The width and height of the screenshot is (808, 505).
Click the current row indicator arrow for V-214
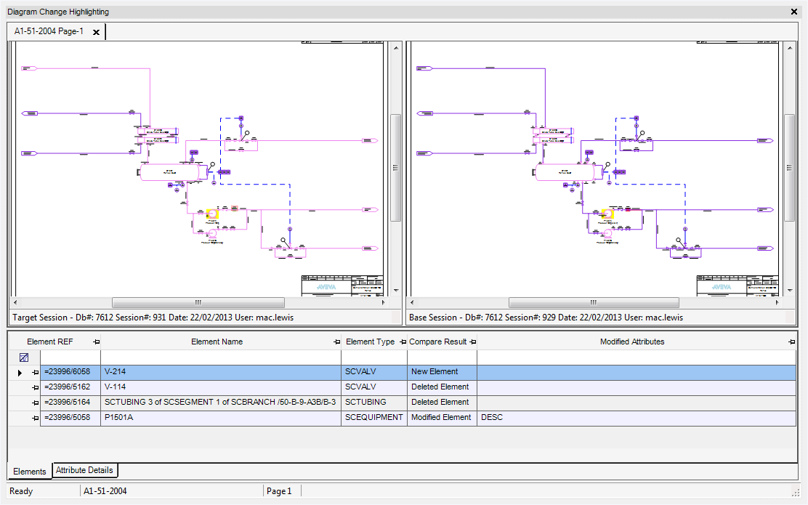coord(20,373)
